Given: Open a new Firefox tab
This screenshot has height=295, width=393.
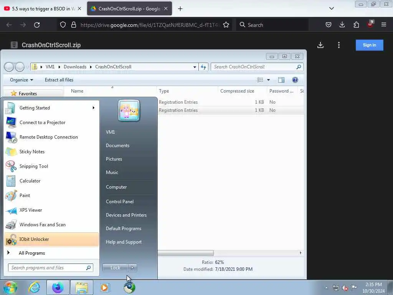Looking at the screenshot, I should [180, 9].
